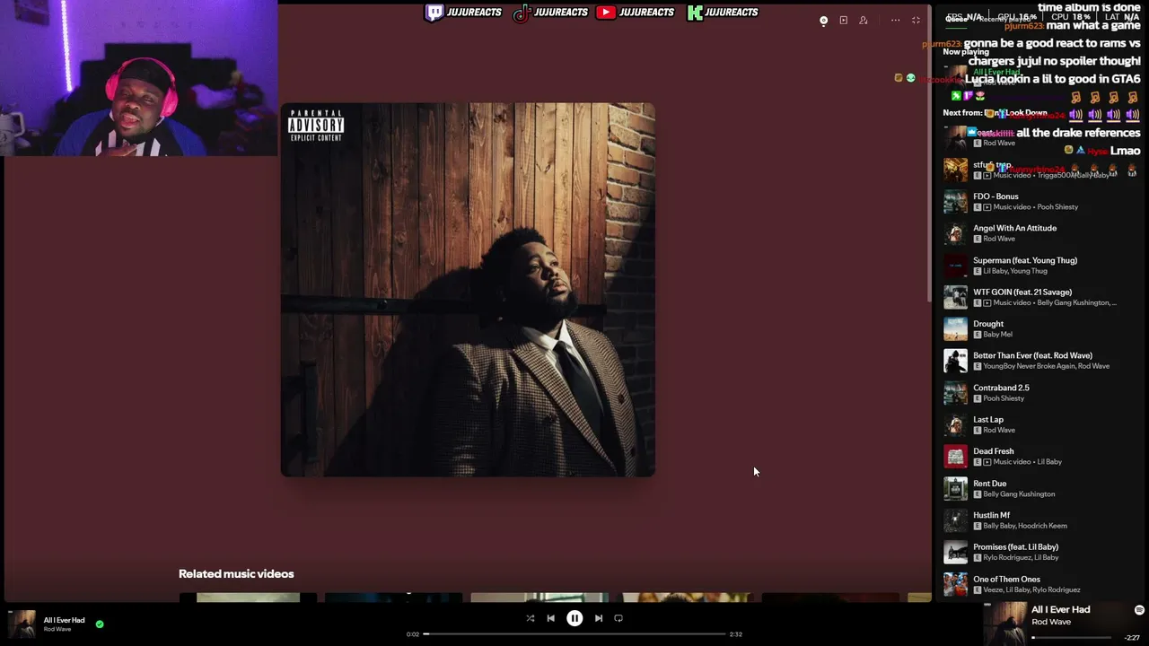Play 'Promises (feat. Lil Baby)' from queue
This screenshot has height=646, width=1149.
pos(1041,553)
